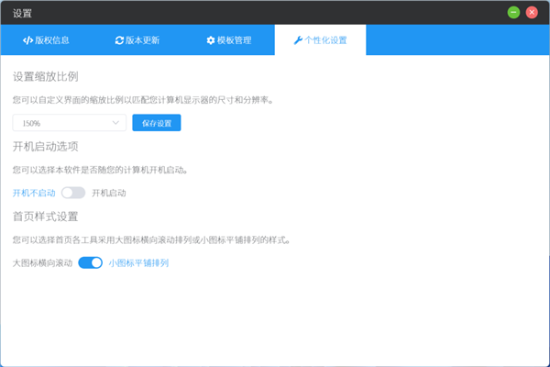This screenshot has height=367, width=550.
Task: Click the 设置 window title text
Action: [22, 13]
